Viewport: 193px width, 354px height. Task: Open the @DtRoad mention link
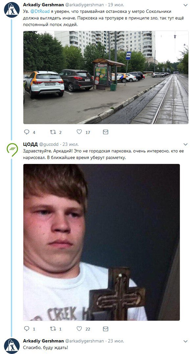pos(40,11)
